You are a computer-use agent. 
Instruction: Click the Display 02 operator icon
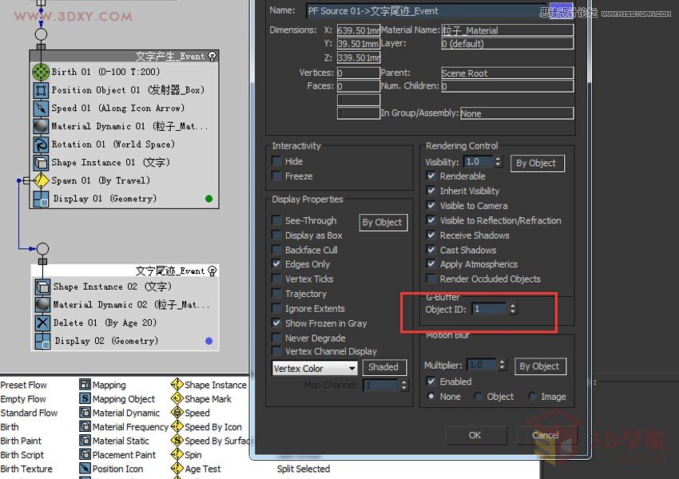coord(42,341)
